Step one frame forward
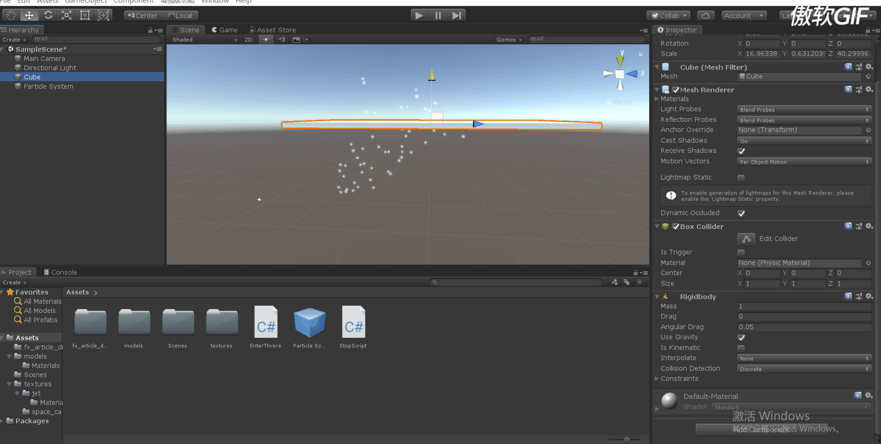Screen dimensions: 881x444 [x=456, y=15]
